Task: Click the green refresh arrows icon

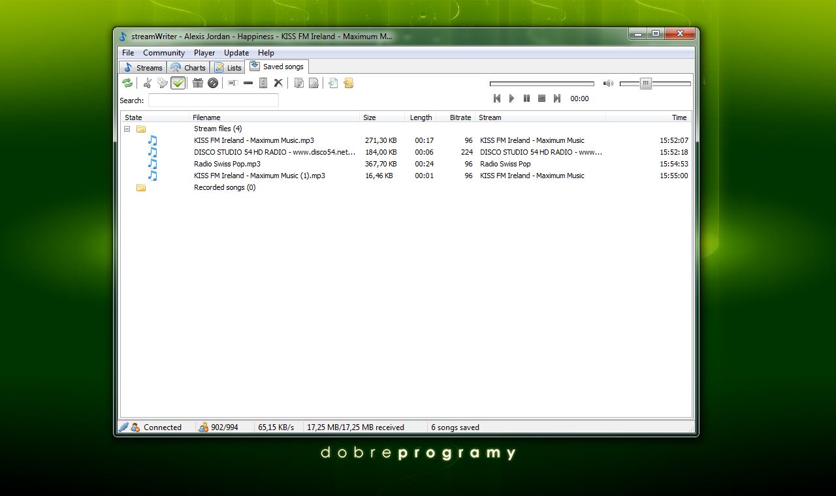Action: point(127,83)
